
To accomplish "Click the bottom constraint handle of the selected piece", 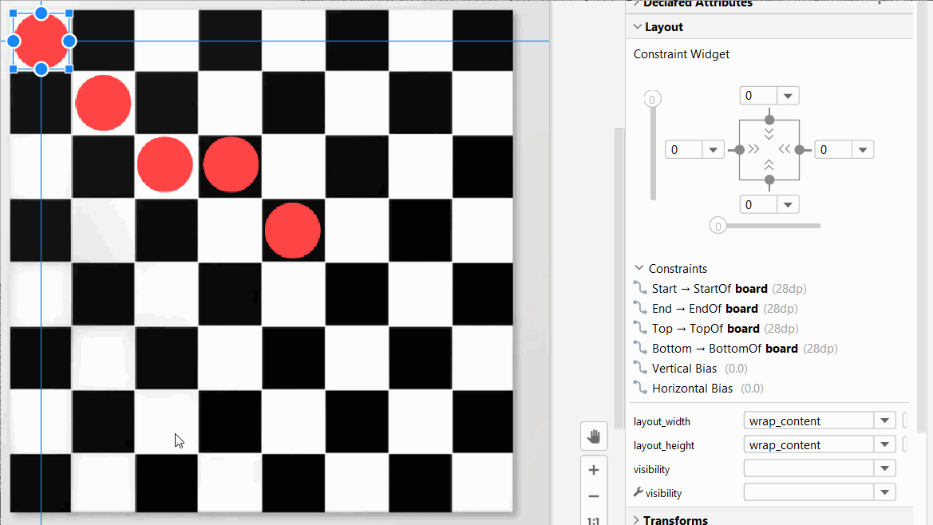I will coord(41,69).
